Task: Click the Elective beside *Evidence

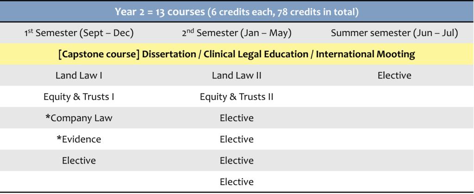Action: click(237, 139)
